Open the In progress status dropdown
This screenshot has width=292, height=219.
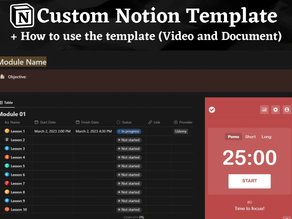(129, 131)
